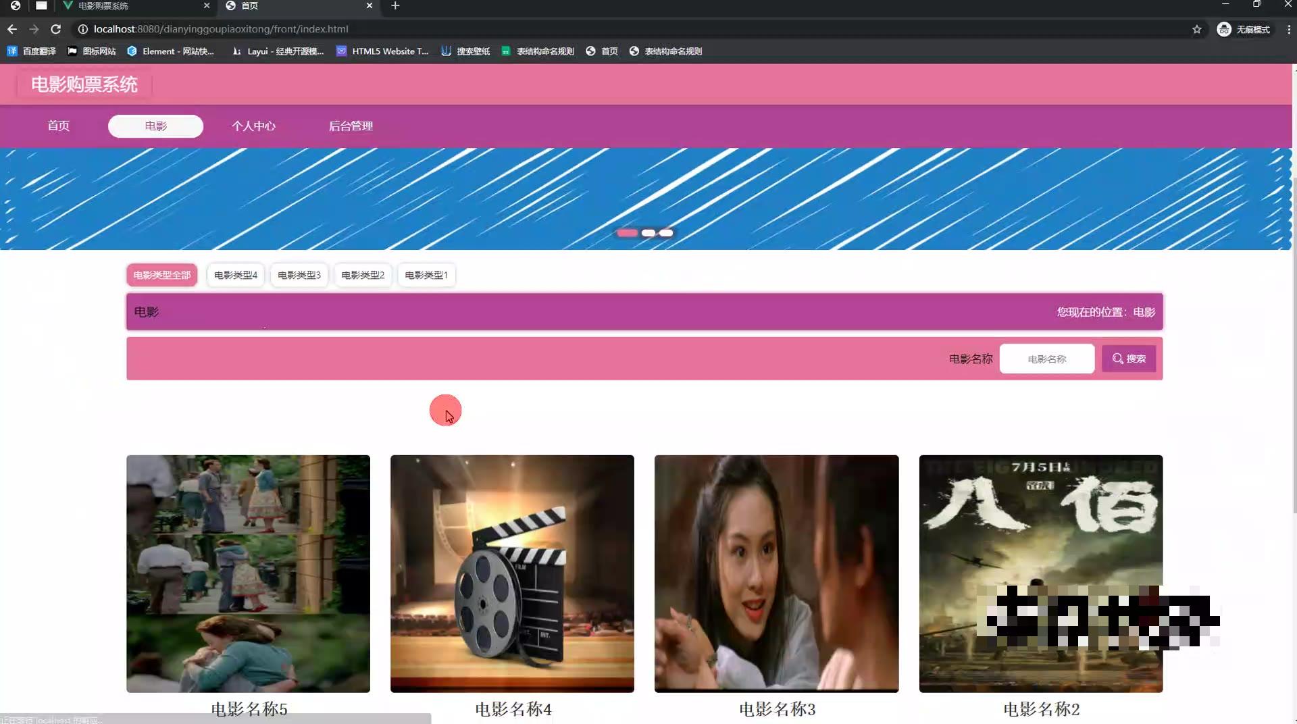
Task: Select the second carousel indicator dot
Action: pos(648,233)
